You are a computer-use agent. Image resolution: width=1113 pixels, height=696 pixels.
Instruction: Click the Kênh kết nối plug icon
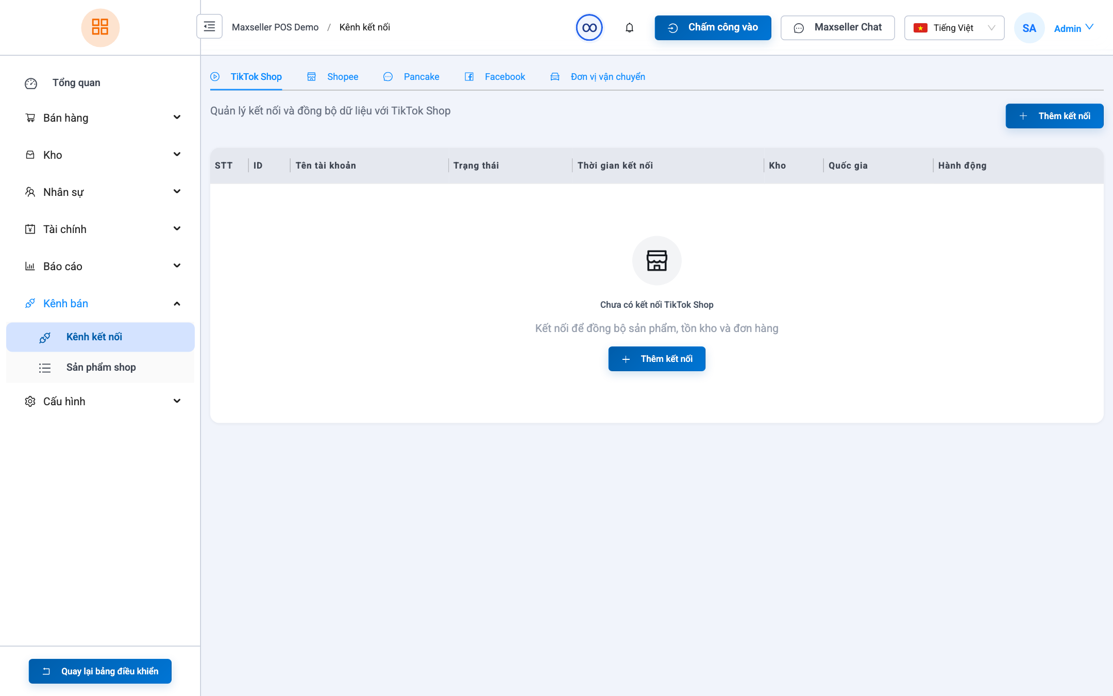point(45,337)
